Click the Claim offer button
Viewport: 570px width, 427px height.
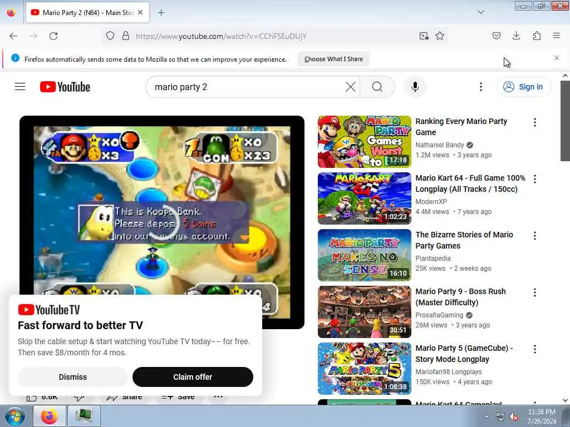[193, 377]
